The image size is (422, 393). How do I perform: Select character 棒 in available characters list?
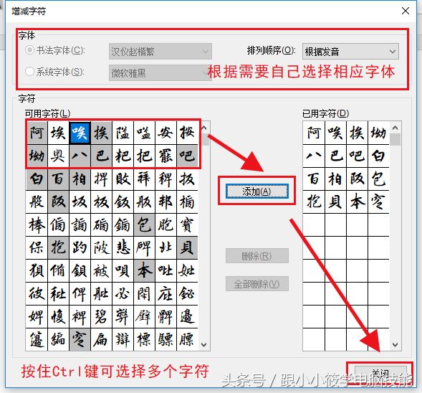pos(37,224)
